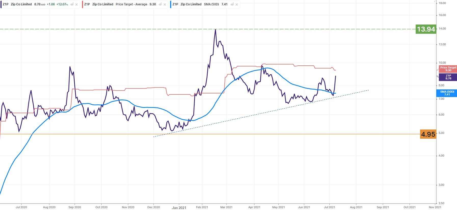The height and width of the screenshot is (210, 457).
Task: Select the blue 'SMA (50D) 7.41' axis tag
Action: coord(447,93)
